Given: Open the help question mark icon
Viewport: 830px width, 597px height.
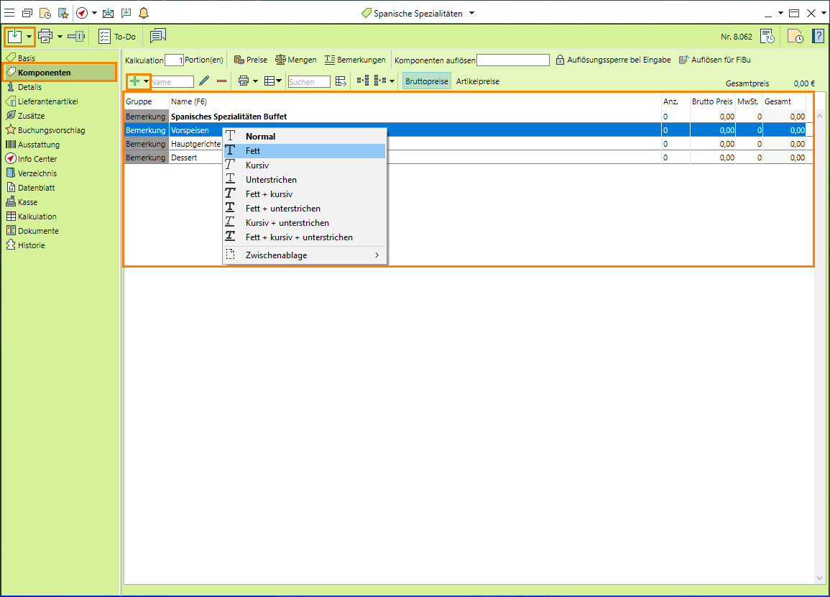Looking at the screenshot, I should click(818, 36).
